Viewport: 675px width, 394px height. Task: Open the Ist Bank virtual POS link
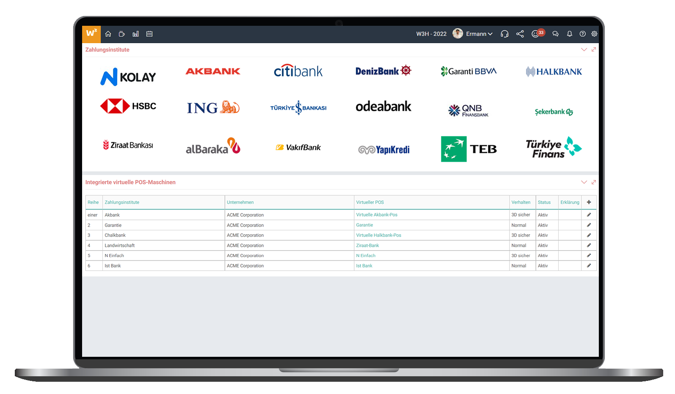tap(364, 265)
